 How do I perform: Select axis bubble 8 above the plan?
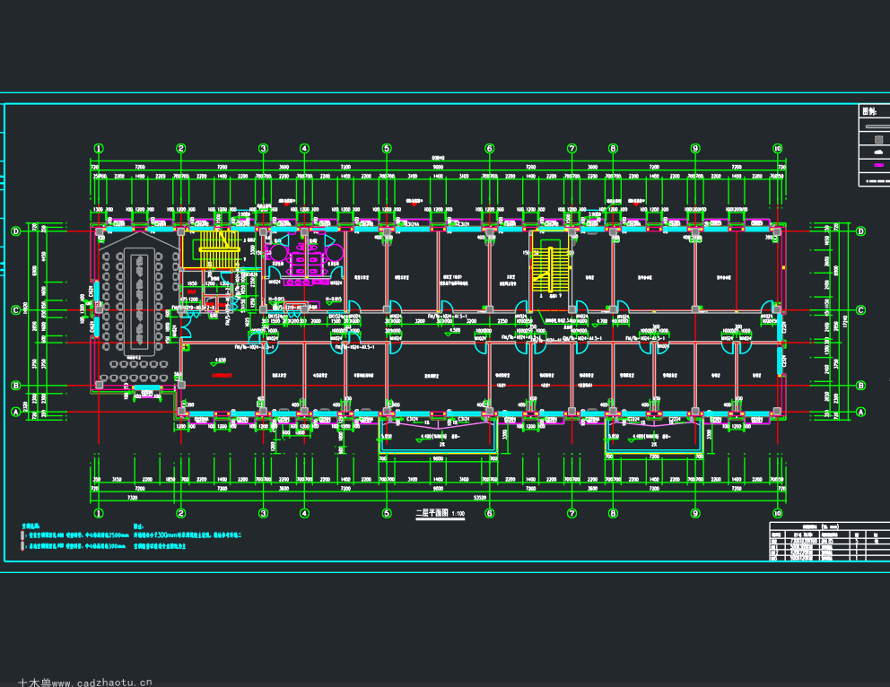613,149
